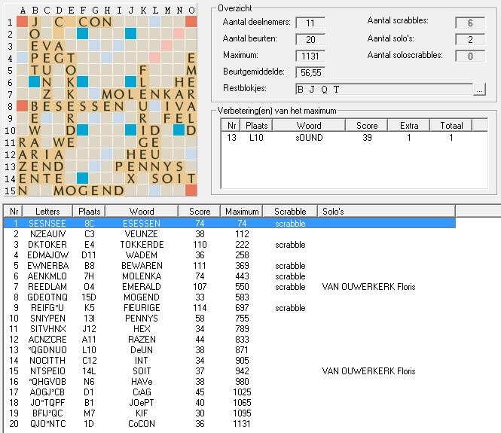Select the sOUND improvement row
The height and width of the screenshot is (433, 501).
click(x=354, y=138)
